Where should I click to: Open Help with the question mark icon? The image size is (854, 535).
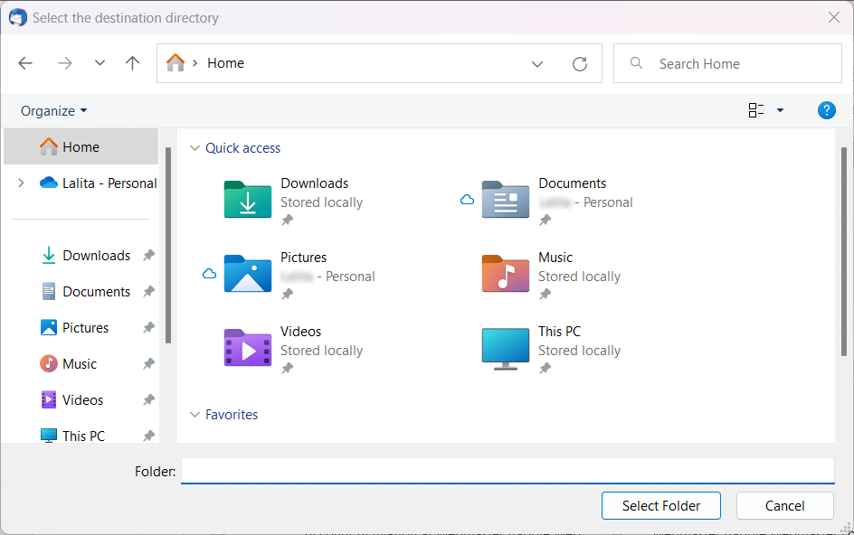(x=826, y=110)
